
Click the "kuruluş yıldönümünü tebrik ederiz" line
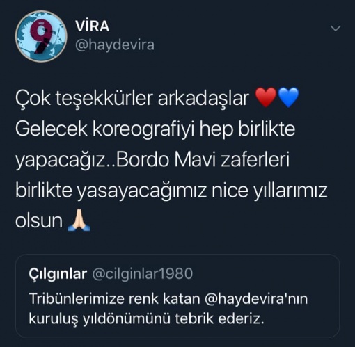[x=146, y=318]
